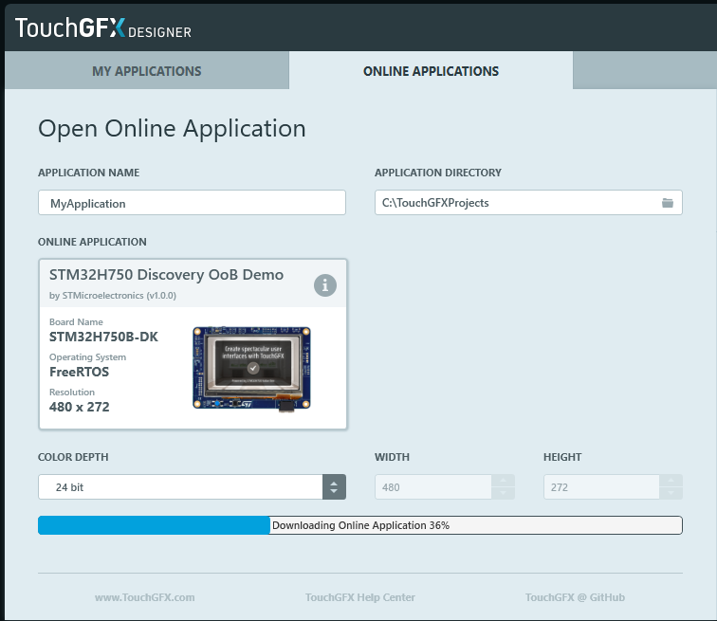Open TouchGFX Help Center link

point(359,597)
